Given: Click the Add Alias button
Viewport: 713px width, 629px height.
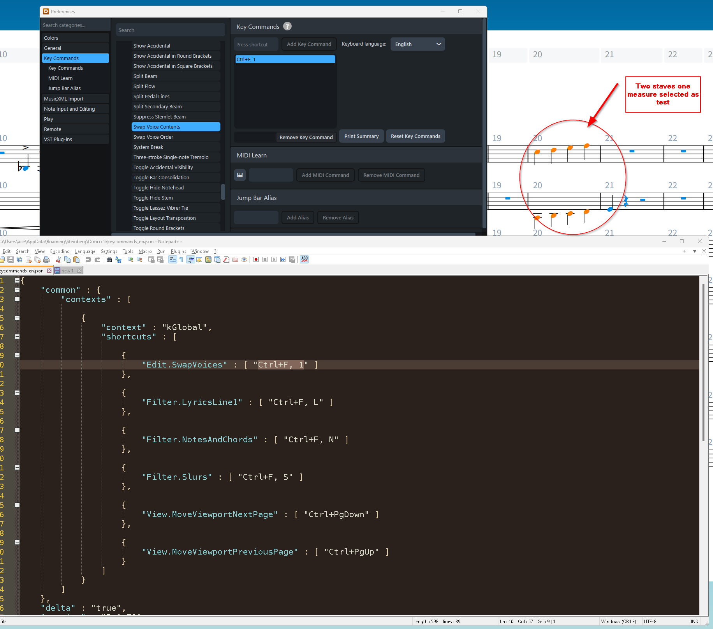Looking at the screenshot, I should 298,217.
